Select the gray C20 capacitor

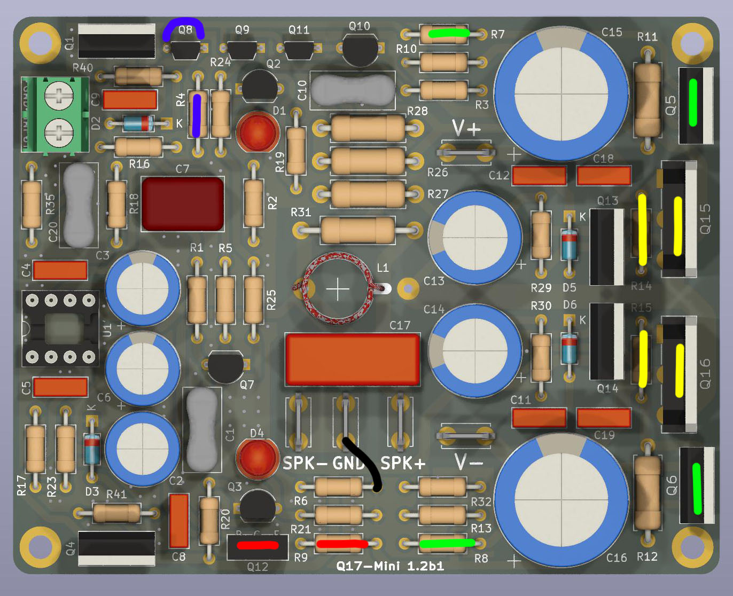coord(79,205)
